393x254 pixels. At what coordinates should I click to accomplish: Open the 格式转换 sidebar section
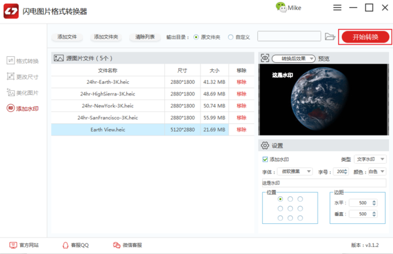click(x=22, y=61)
